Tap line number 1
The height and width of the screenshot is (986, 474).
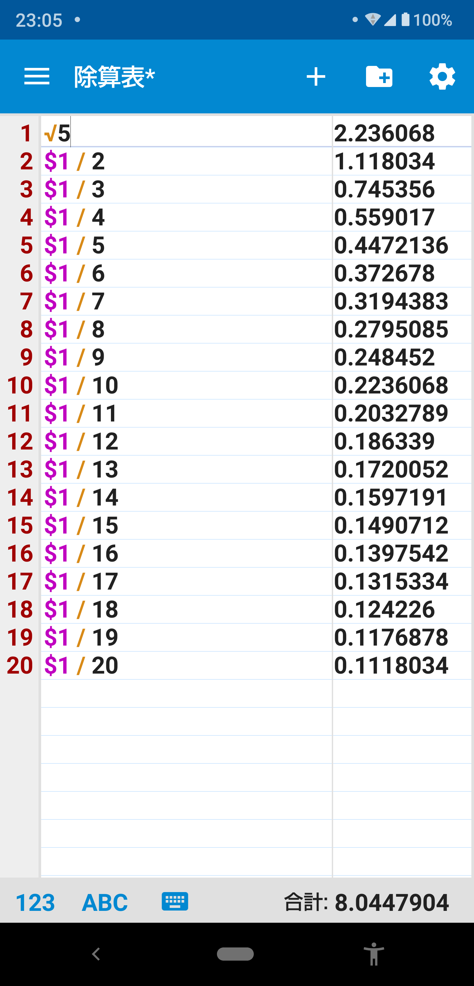pyautogui.click(x=26, y=133)
